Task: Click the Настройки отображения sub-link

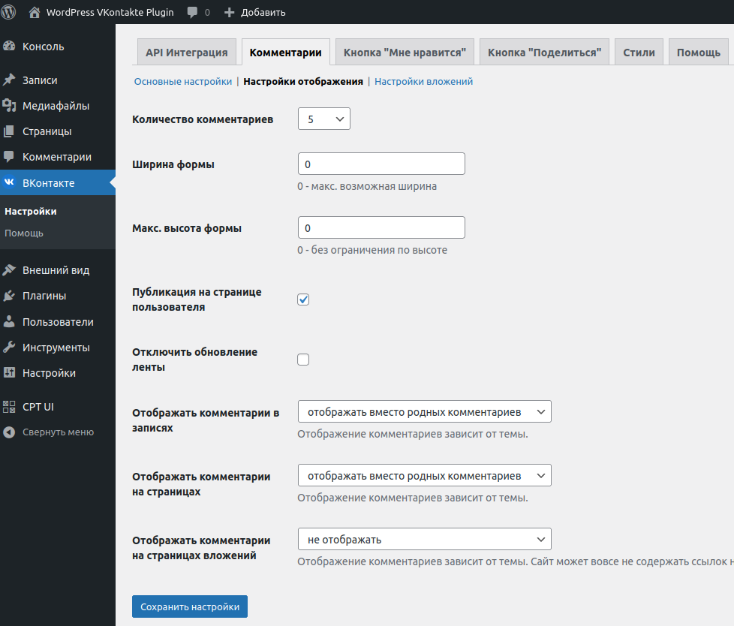Action: tap(303, 82)
